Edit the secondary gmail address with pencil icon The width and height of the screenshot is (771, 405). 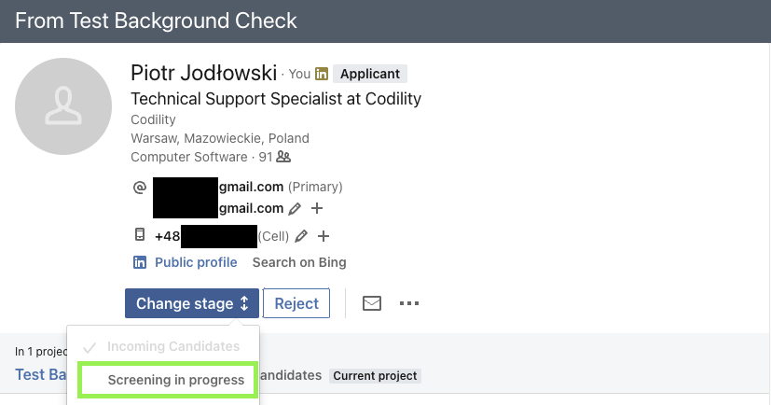[x=295, y=209]
